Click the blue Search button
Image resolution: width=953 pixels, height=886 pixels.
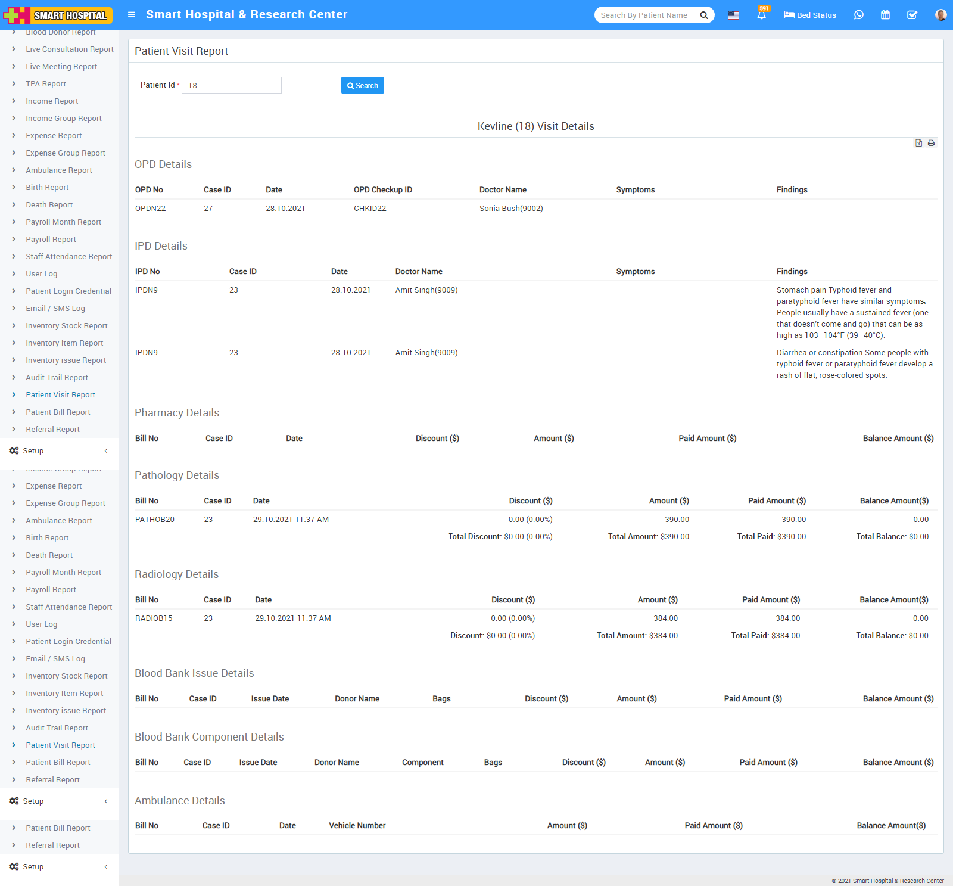(x=362, y=85)
